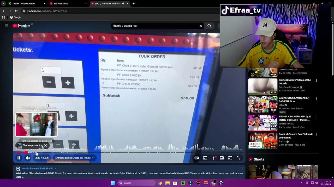Open a new browser tab
The height and width of the screenshot is (187, 334).
(x=134, y=4)
